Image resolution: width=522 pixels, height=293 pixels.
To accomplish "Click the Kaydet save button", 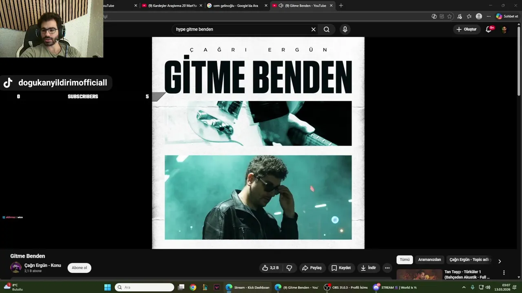I will coord(341,268).
